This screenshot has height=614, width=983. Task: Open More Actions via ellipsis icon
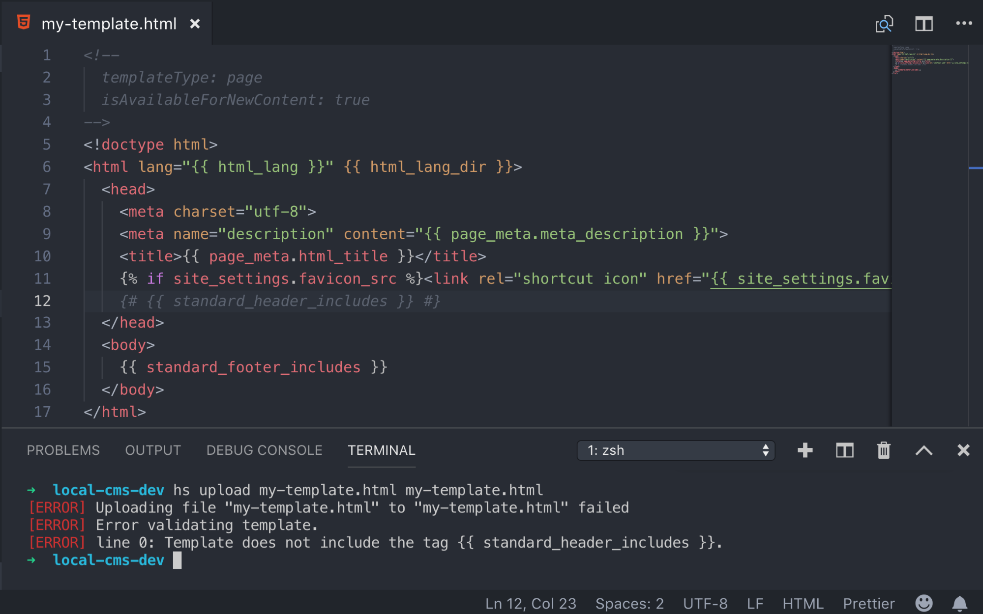(x=963, y=23)
